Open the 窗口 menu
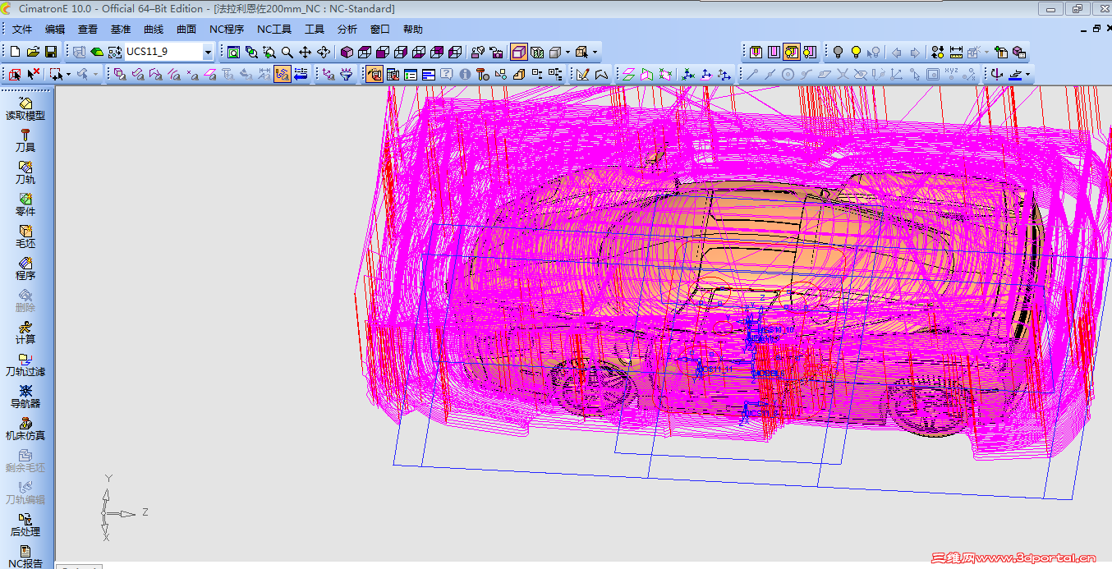1112x569 pixels. 380,30
